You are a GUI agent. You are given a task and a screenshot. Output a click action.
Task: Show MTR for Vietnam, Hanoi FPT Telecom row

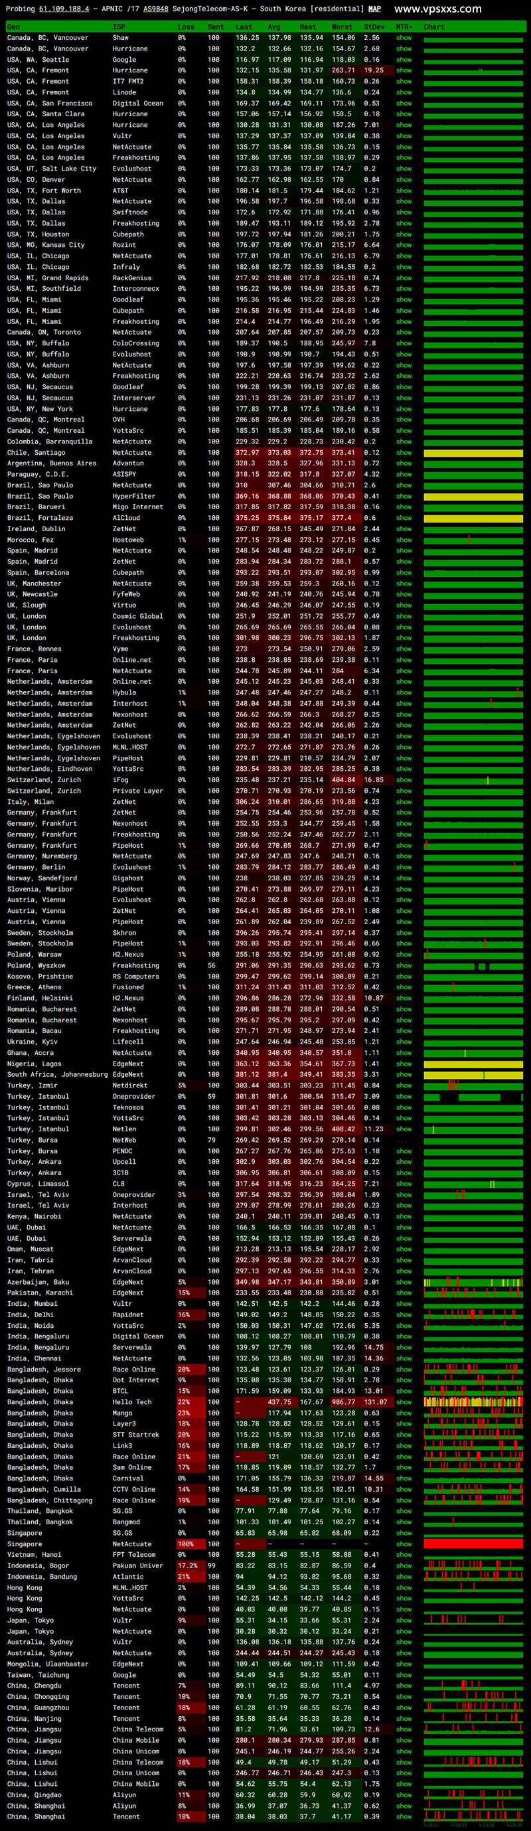pos(404,1555)
